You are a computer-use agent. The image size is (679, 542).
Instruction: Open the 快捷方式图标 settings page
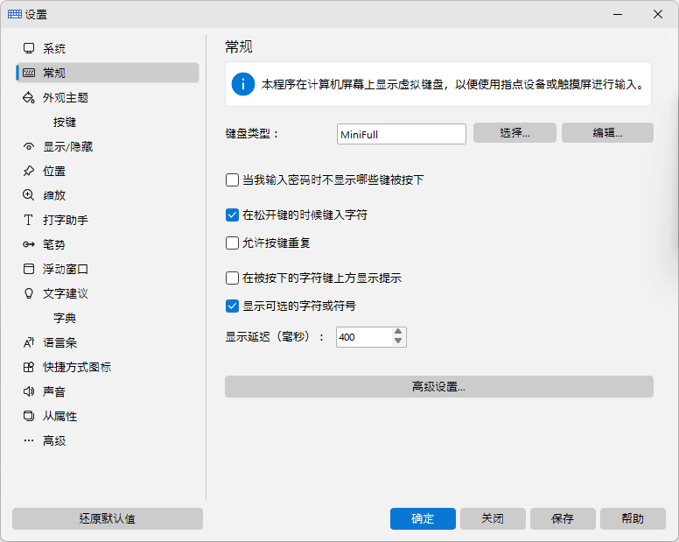point(108,367)
